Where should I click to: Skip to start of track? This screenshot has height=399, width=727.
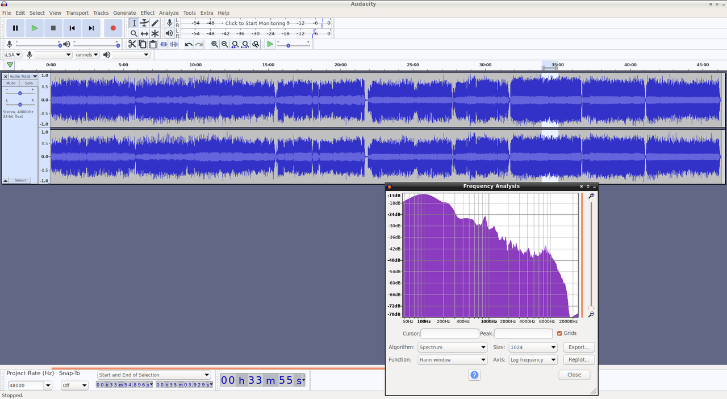click(72, 28)
